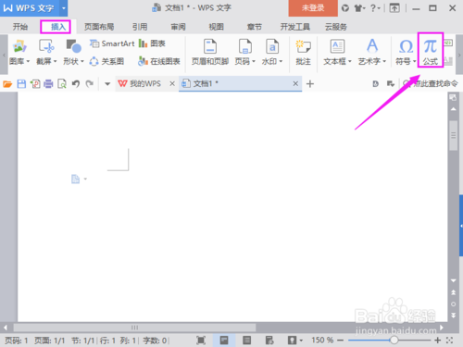Image resolution: width=463 pixels, height=347 pixels.
Task: Click the 150 % zoom level
Action: 322,341
